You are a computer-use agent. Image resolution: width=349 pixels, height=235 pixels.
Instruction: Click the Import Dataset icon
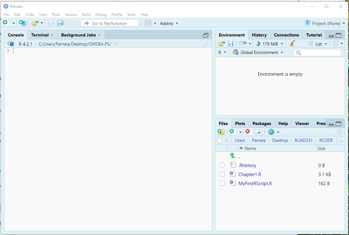(243, 44)
